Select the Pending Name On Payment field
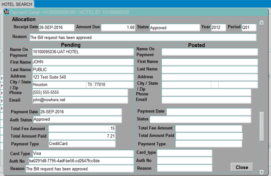Image resolution: width=271 pixels, height=176 pixels. (83, 52)
